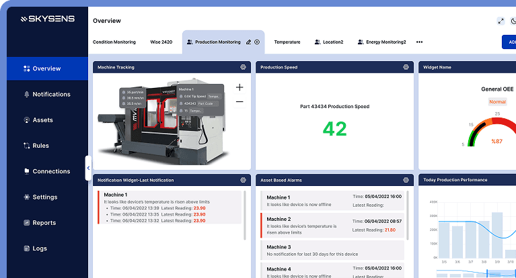
Task: Click the fullscreen expand icon
Action: point(501,21)
